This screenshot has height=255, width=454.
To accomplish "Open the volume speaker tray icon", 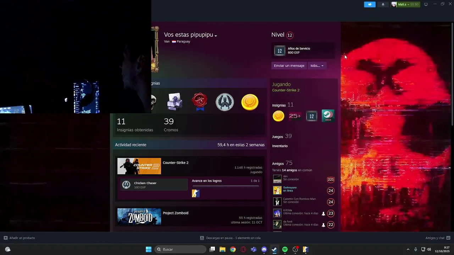I will click(x=429, y=249).
